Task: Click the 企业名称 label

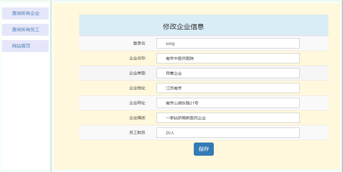Action: pyautogui.click(x=137, y=58)
